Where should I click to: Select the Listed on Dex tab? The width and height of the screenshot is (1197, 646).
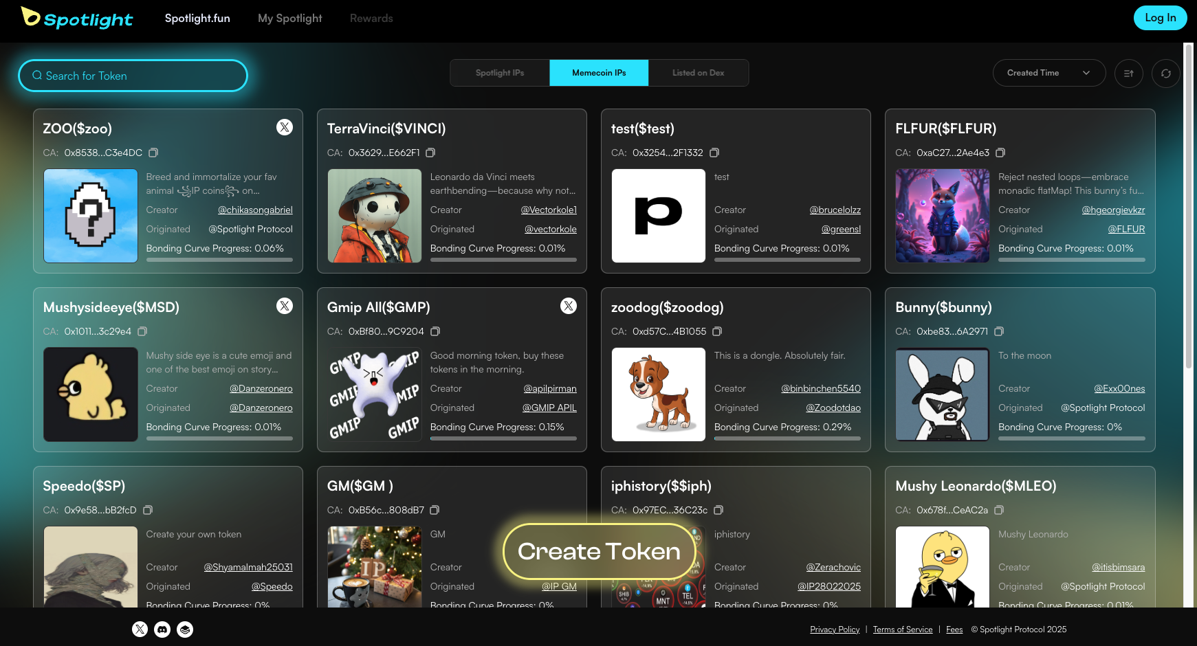[x=698, y=73]
